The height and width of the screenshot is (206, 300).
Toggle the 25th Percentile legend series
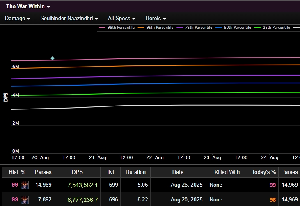point(272,28)
